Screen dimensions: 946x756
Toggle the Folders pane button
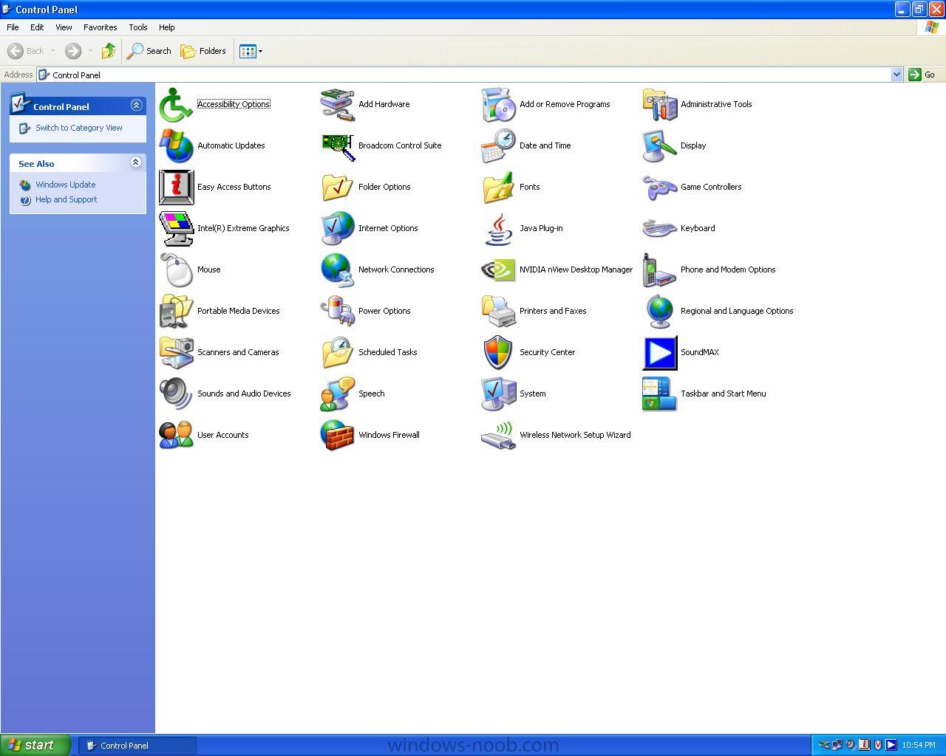203,51
